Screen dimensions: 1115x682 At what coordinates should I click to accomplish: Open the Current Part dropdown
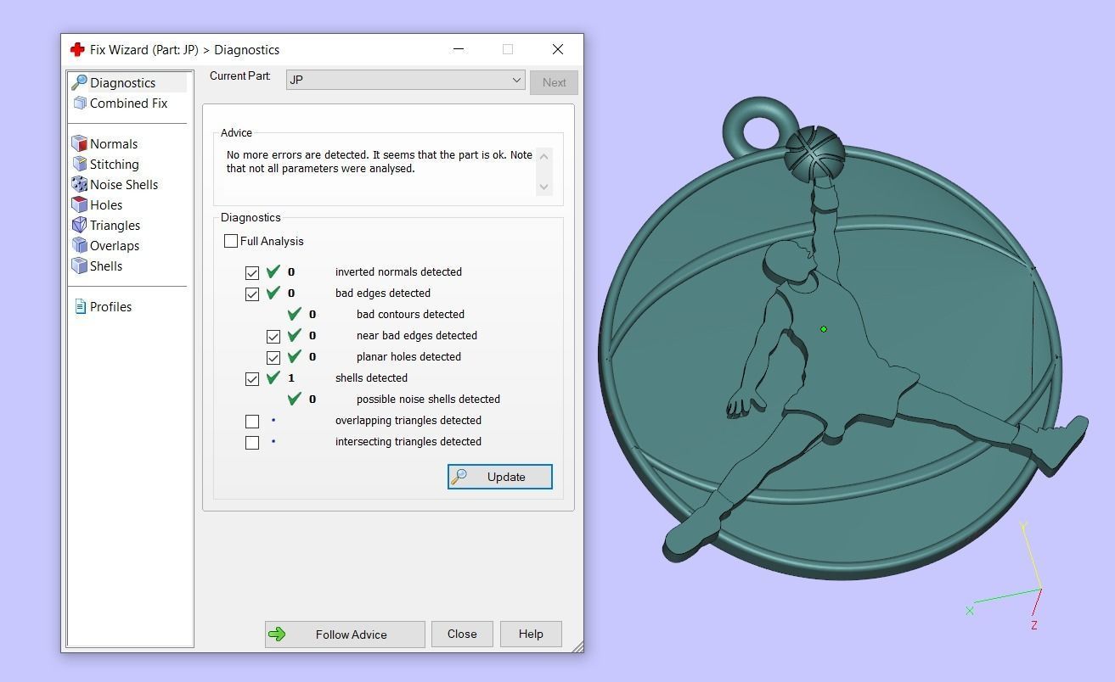click(x=405, y=80)
